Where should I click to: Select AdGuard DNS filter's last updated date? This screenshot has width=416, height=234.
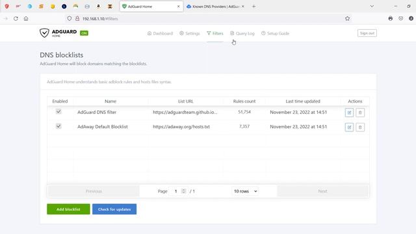(298, 112)
